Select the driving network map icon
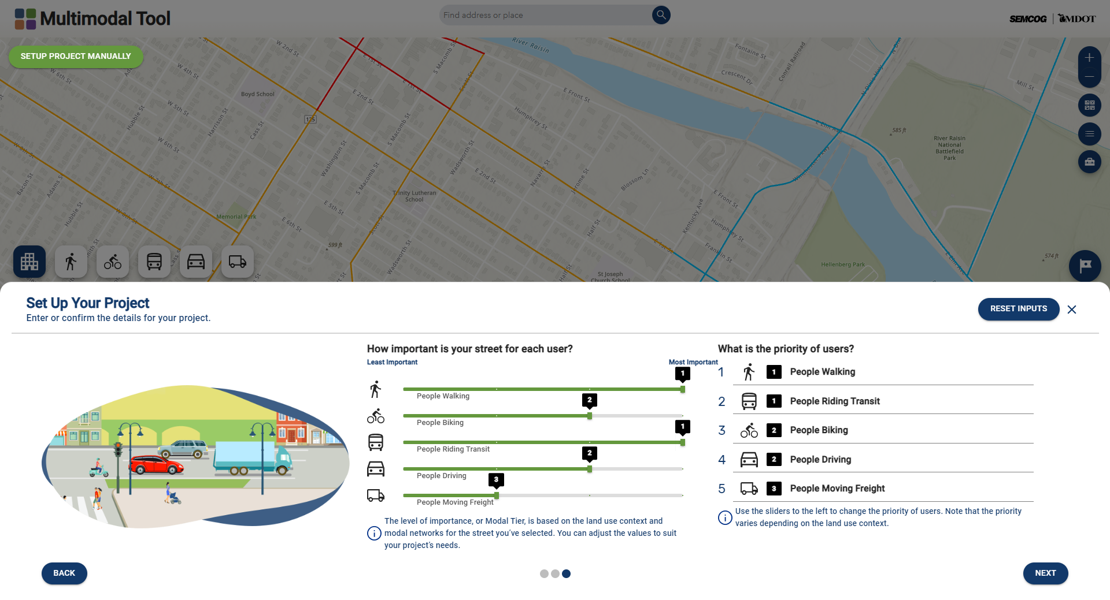The height and width of the screenshot is (600, 1110). pyautogui.click(x=196, y=262)
